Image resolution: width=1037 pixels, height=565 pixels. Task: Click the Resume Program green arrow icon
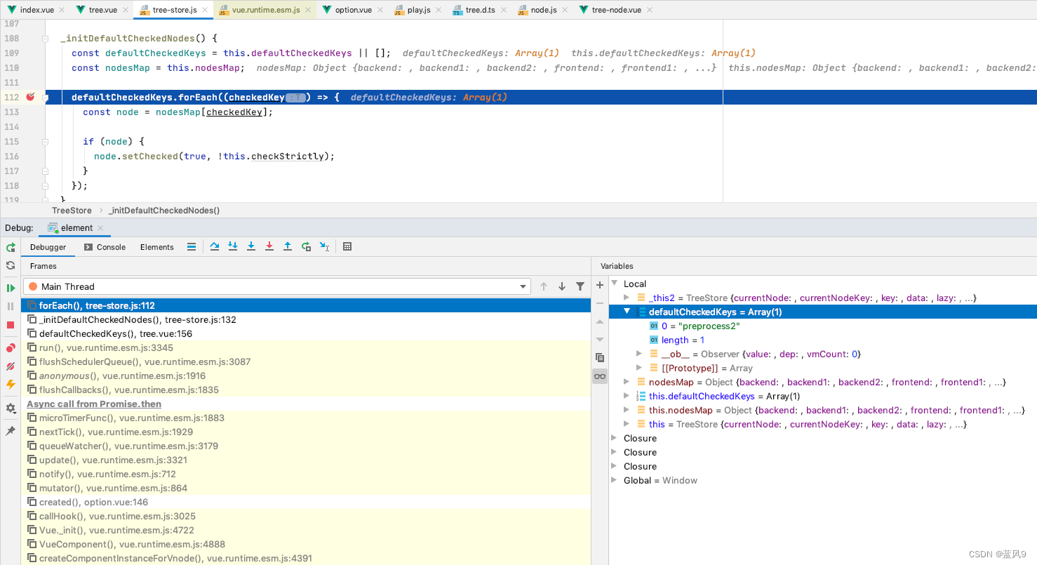(x=11, y=288)
